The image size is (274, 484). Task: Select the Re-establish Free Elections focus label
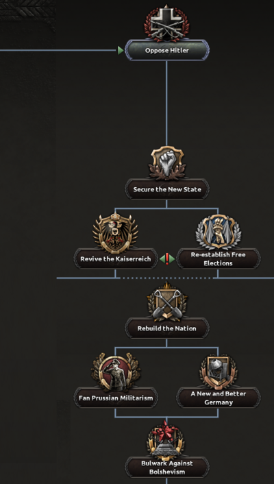coord(219,259)
